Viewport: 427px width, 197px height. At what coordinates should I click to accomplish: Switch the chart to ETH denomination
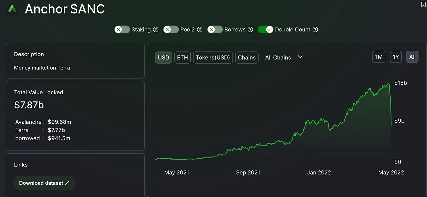click(182, 57)
